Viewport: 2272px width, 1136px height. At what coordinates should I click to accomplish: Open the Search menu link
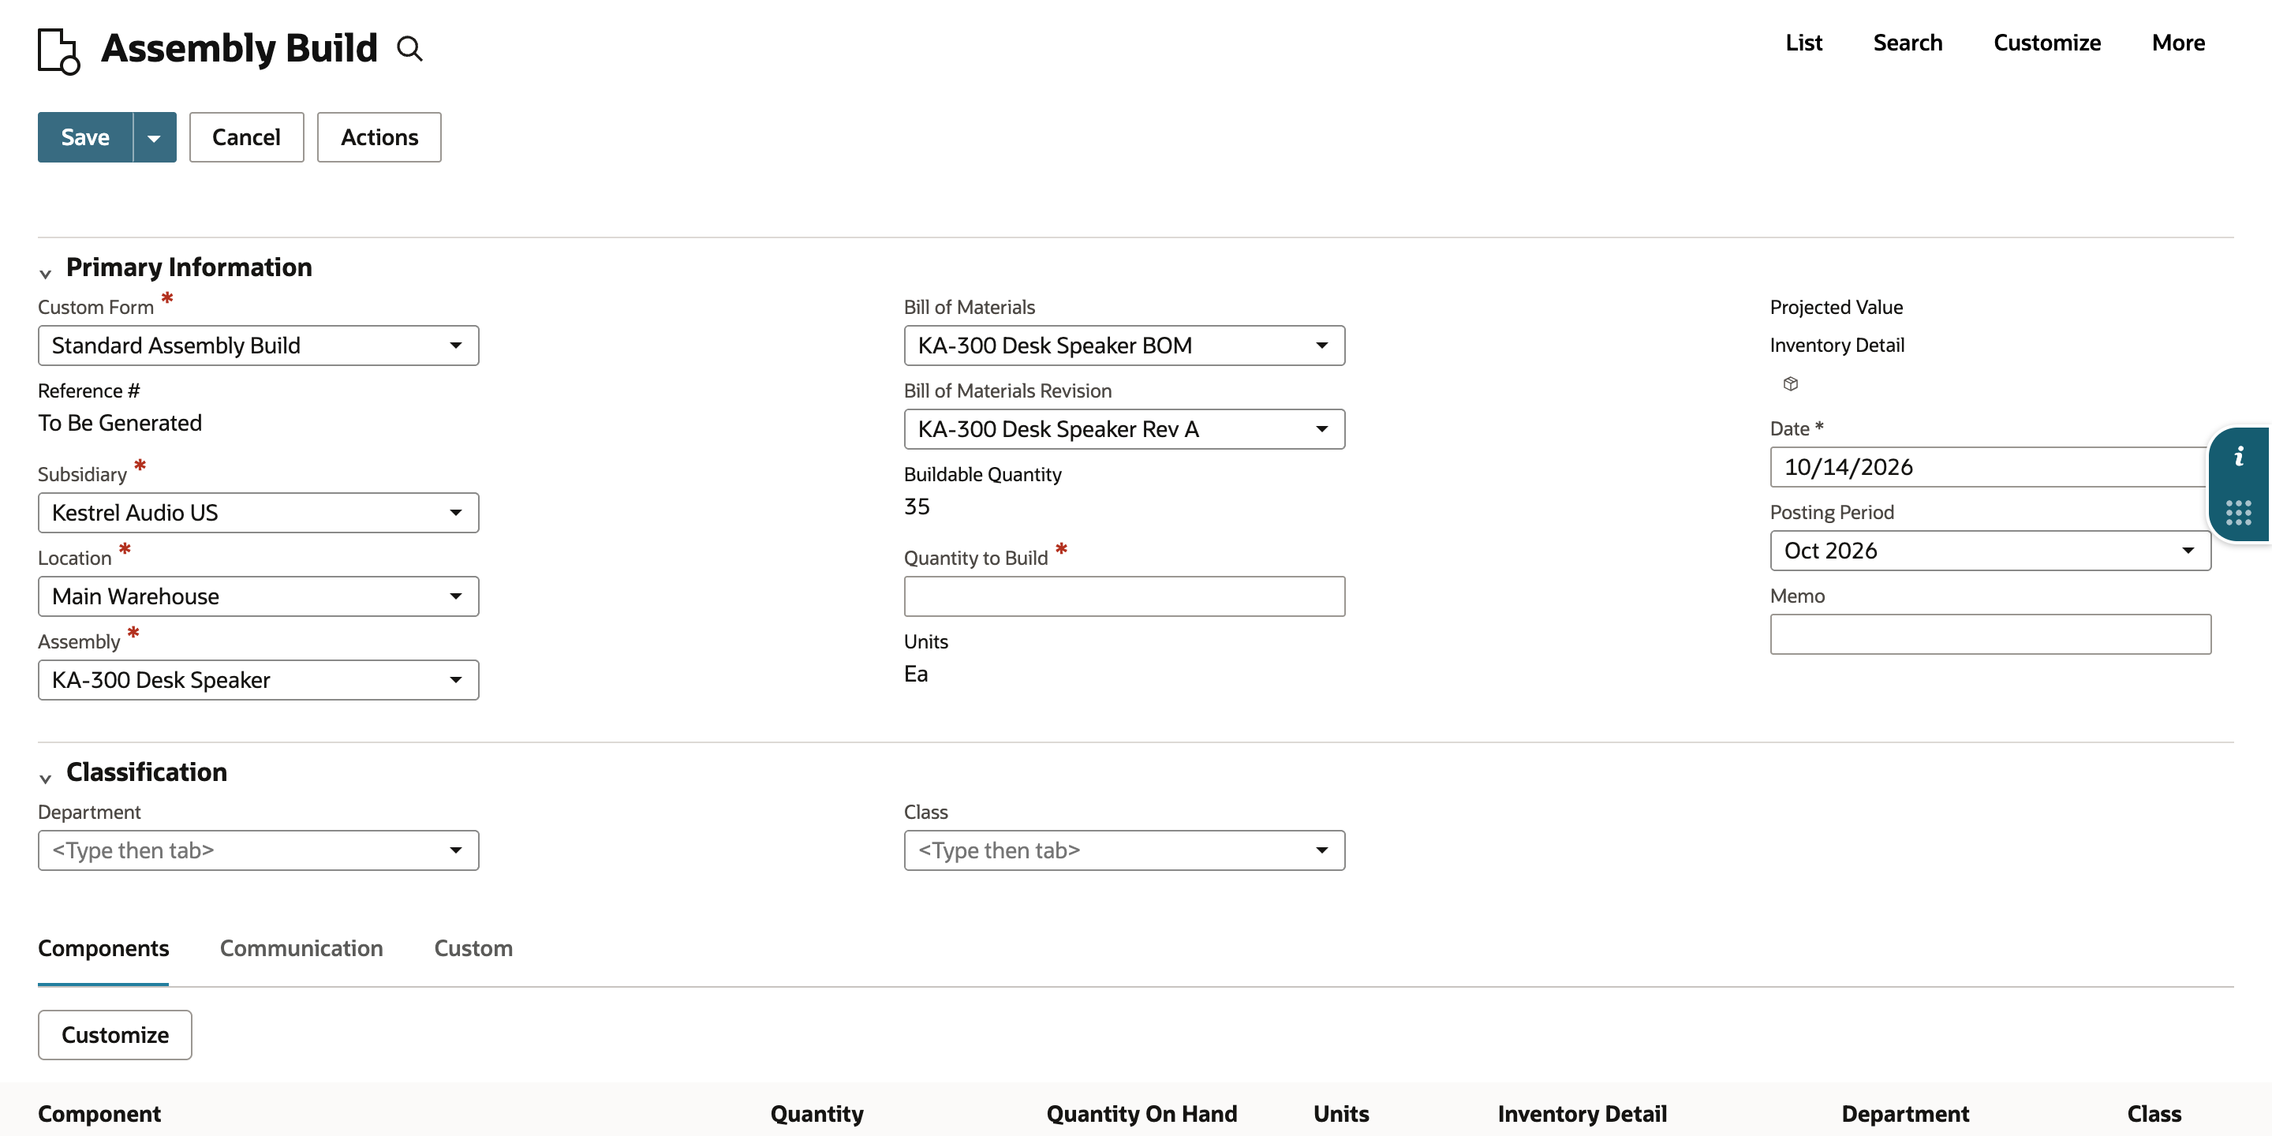coord(1908,43)
